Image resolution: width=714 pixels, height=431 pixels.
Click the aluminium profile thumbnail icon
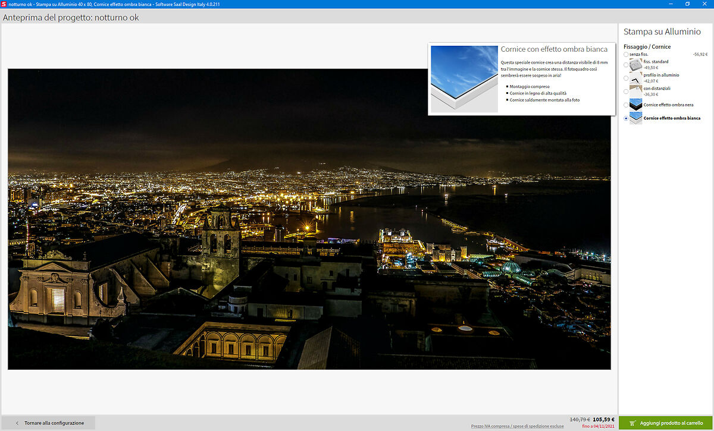tap(635, 78)
